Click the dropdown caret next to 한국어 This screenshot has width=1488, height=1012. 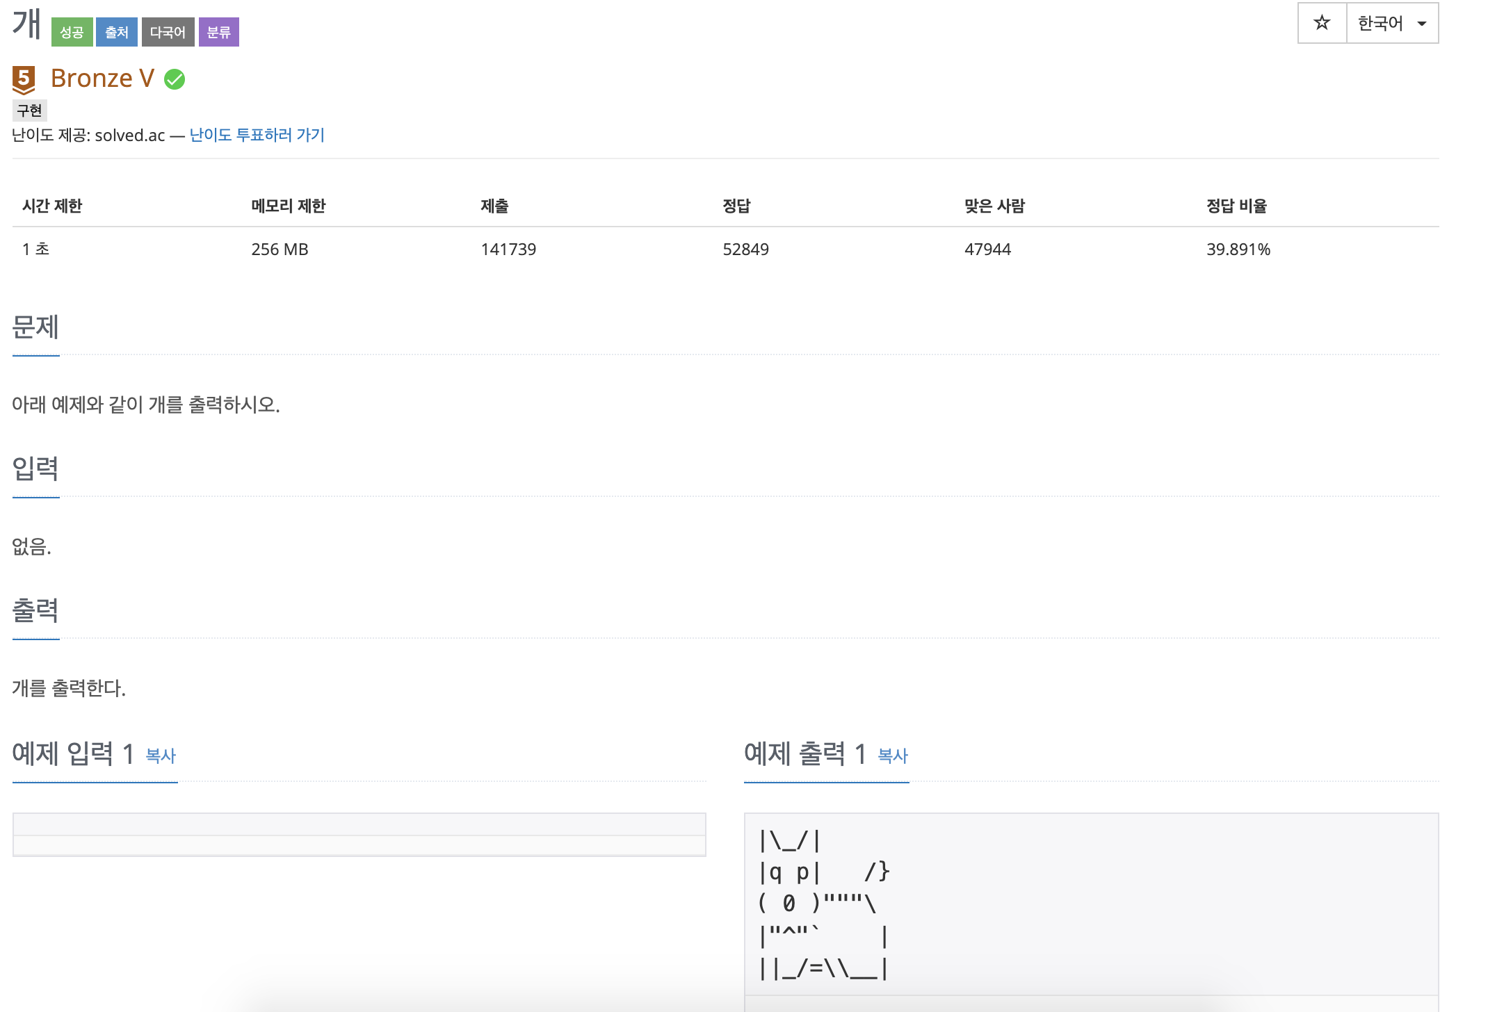point(1422,24)
